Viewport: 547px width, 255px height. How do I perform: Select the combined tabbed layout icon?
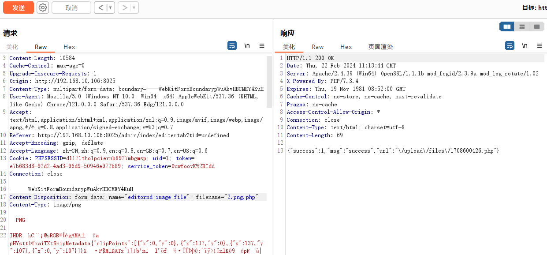536,26
